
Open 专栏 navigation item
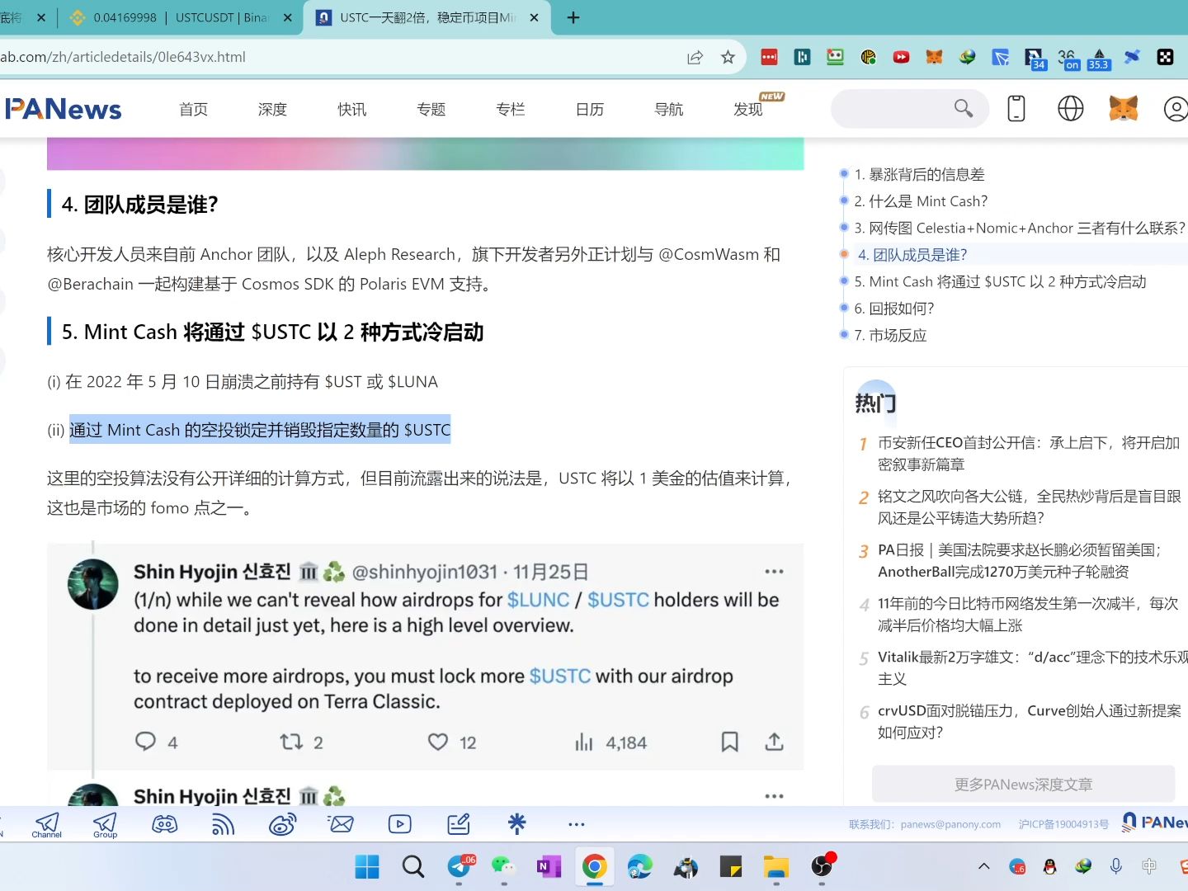(510, 109)
